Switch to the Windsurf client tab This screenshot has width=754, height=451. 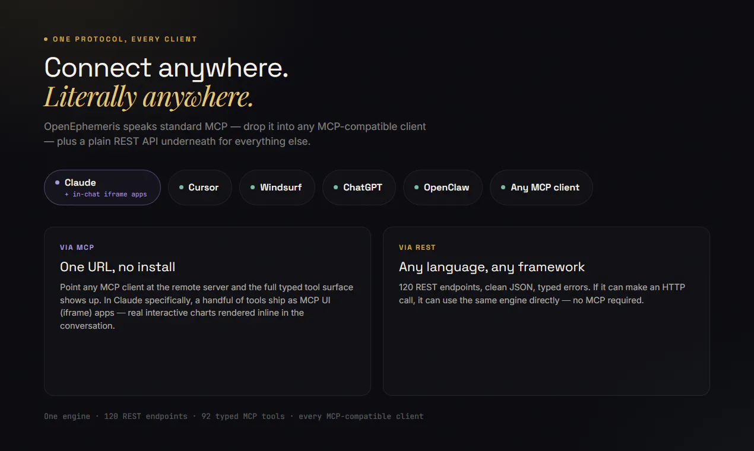point(277,188)
